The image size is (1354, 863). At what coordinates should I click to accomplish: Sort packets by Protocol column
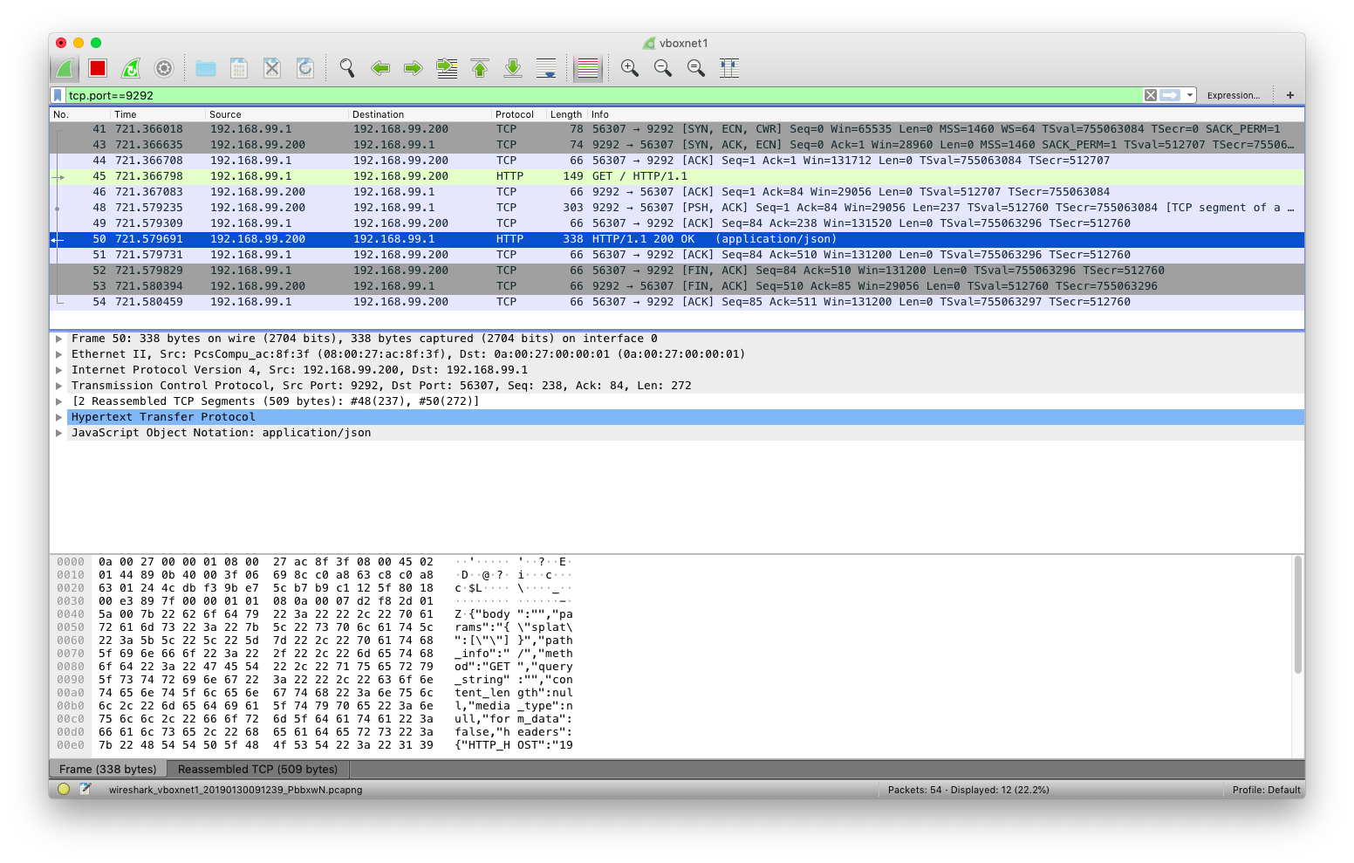pyautogui.click(x=519, y=114)
